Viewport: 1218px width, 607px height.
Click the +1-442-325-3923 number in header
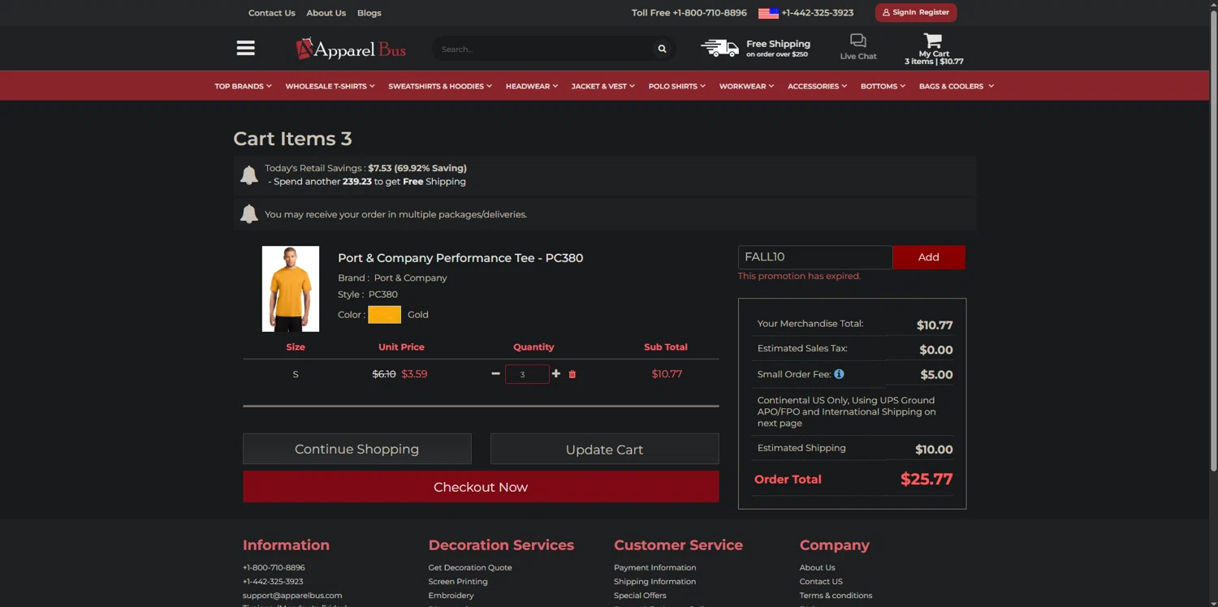817,13
